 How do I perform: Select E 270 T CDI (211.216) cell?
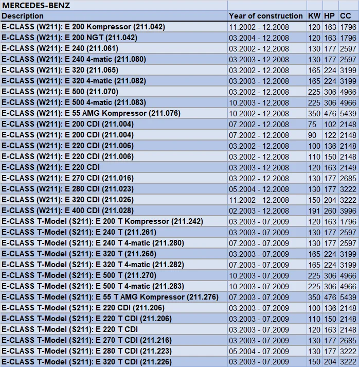coord(114,340)
